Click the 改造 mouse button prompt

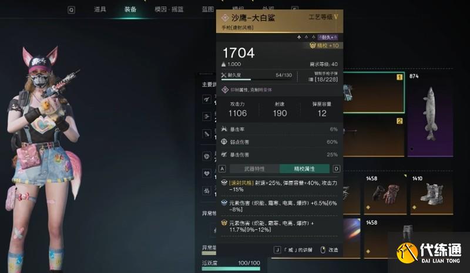(329, 250)
